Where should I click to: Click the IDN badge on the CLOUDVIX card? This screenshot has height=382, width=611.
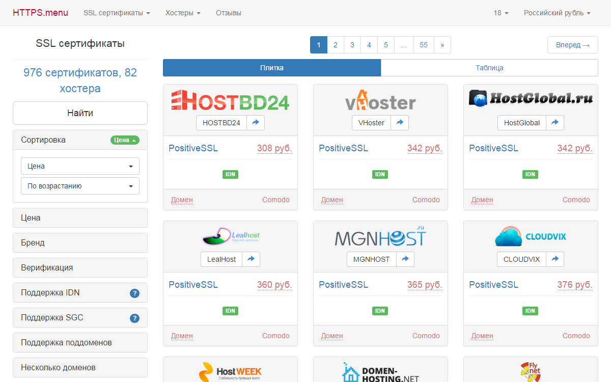(531, 311)
